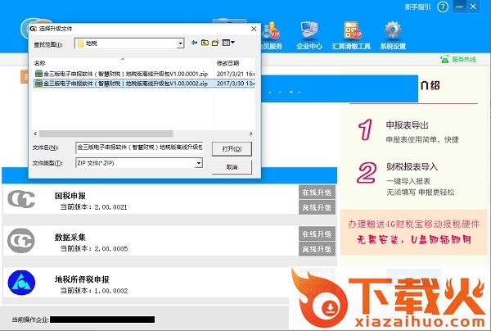This screenshot has height=331, width=491.
Task: Select file ending V1.00.0002.zip
Action: [121, 84]
